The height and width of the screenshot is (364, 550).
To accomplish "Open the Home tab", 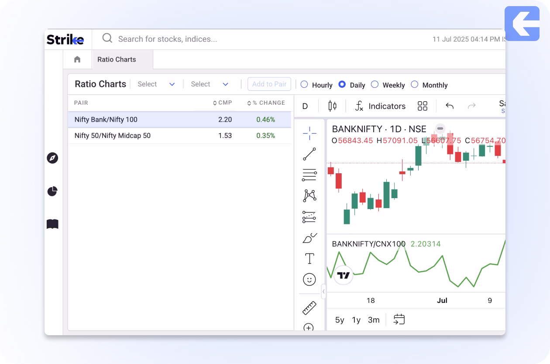I will coord(77,59).
